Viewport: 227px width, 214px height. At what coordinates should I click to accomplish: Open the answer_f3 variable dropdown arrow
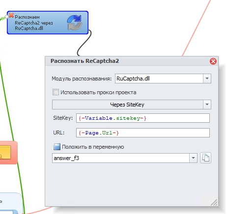(x=193, y=158)
